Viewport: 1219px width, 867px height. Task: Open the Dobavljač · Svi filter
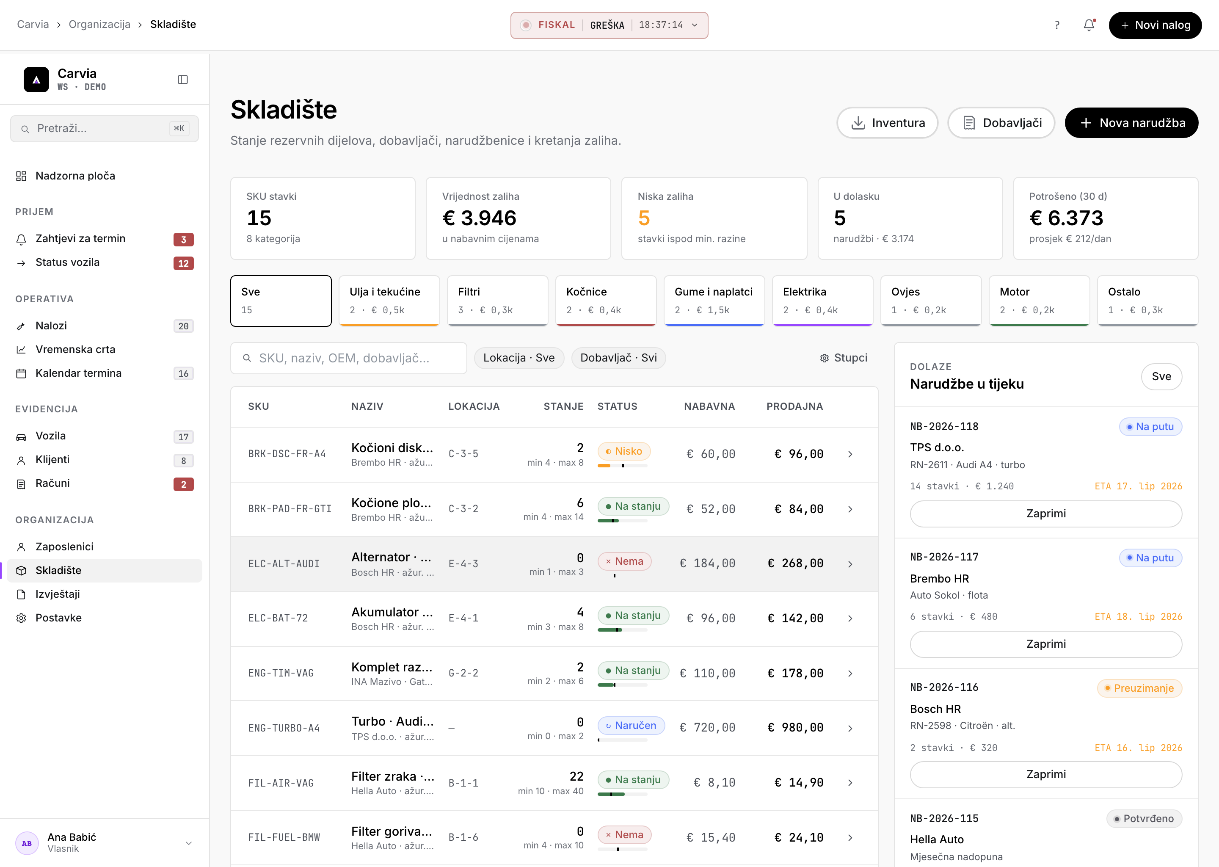(618, 358)
